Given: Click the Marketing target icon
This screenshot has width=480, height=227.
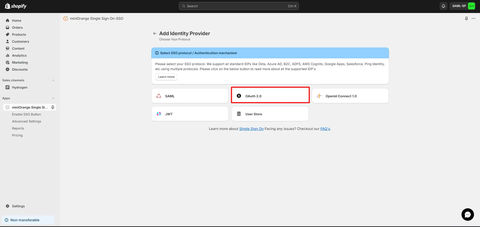Looking at the screenshot, I should pyautogui.click(x=8, y=62).
